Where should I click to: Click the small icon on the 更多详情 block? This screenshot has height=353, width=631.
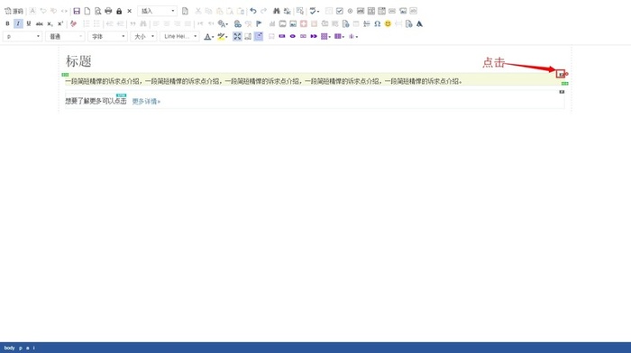click(x=562, y=92)
